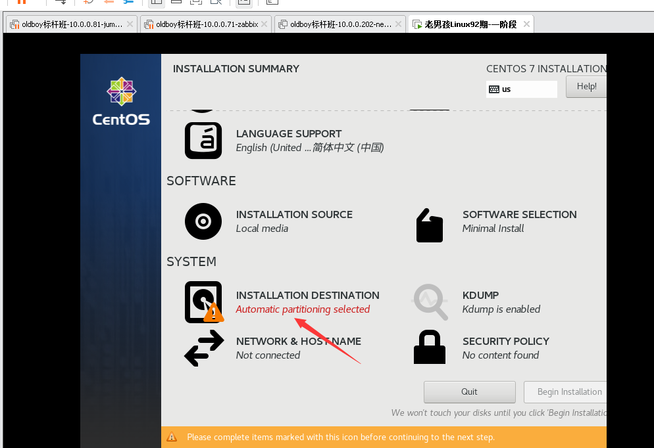Click the keyboard icon beside 'us'
The height and width of the screenshot is (448, 654).
coord(494,89)
